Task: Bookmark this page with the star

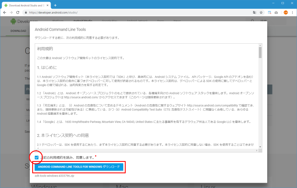Action: click(x=261, y=13)
